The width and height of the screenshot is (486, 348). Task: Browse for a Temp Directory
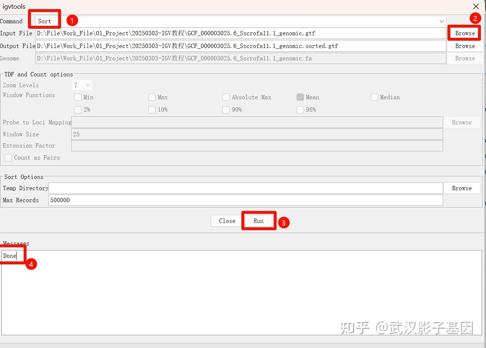(x=462, y=188)
